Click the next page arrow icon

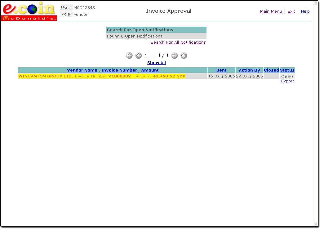click(x=175, y=56)
